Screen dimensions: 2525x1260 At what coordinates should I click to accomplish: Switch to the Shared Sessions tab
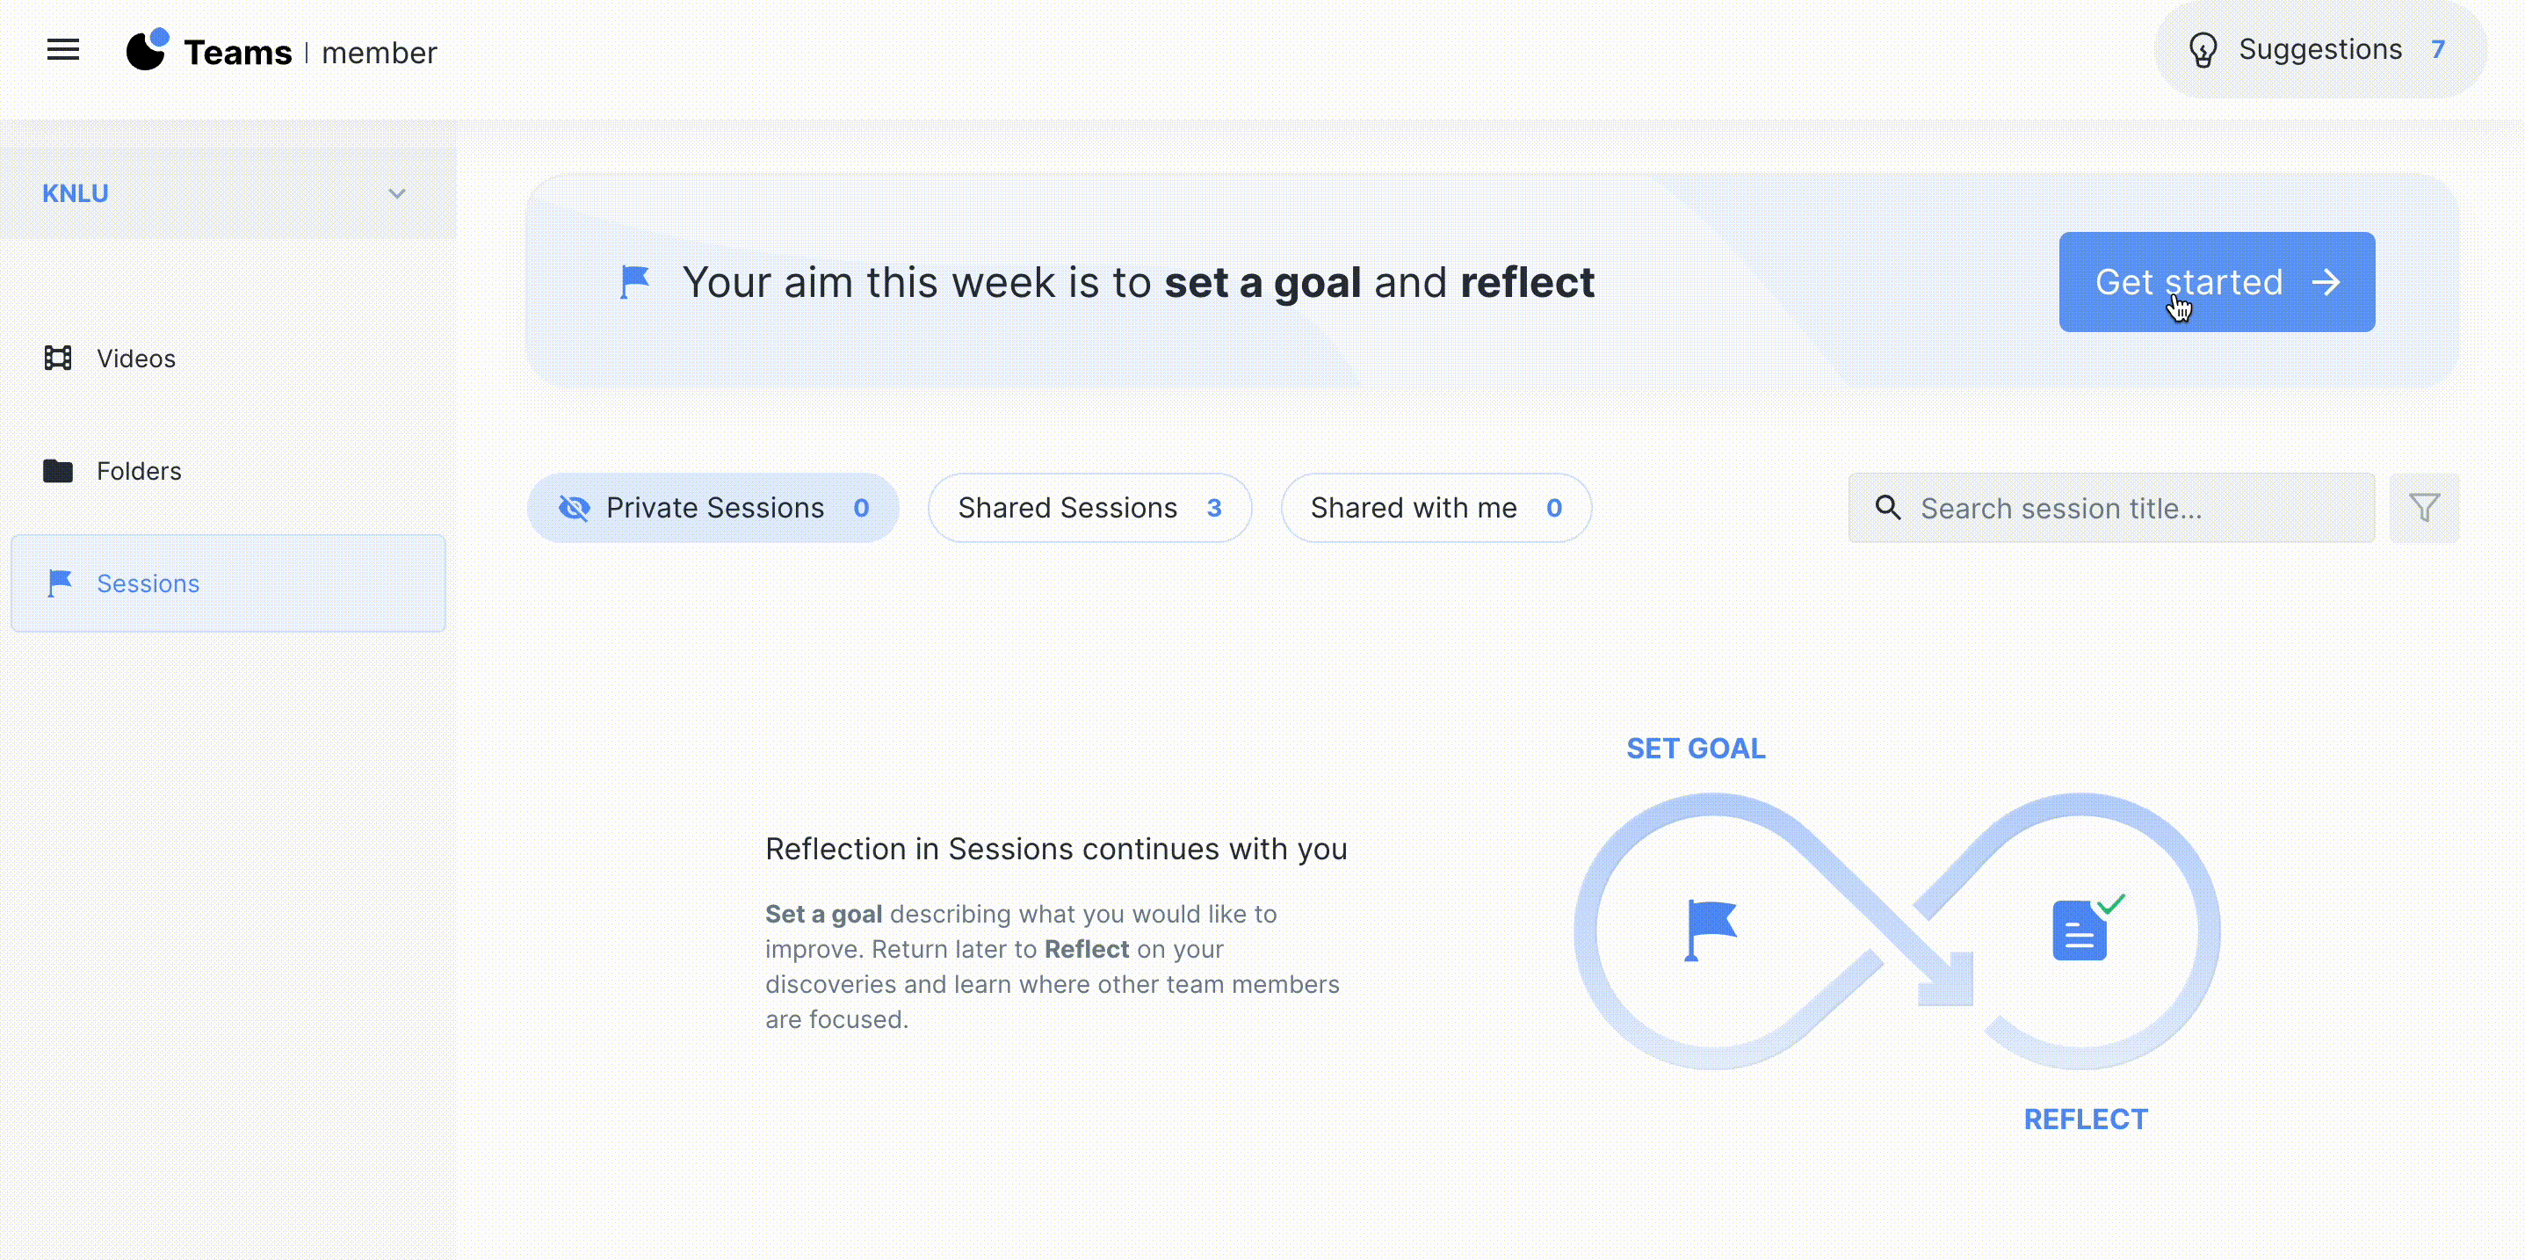(1089, 508)
